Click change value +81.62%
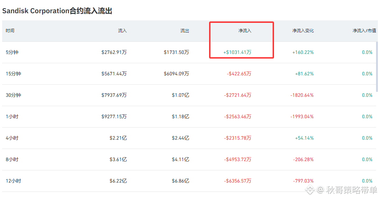380x199 pixels. point(304,74)
